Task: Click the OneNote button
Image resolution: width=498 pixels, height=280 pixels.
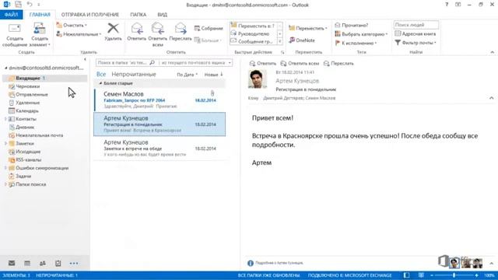Action: (302, 40)
